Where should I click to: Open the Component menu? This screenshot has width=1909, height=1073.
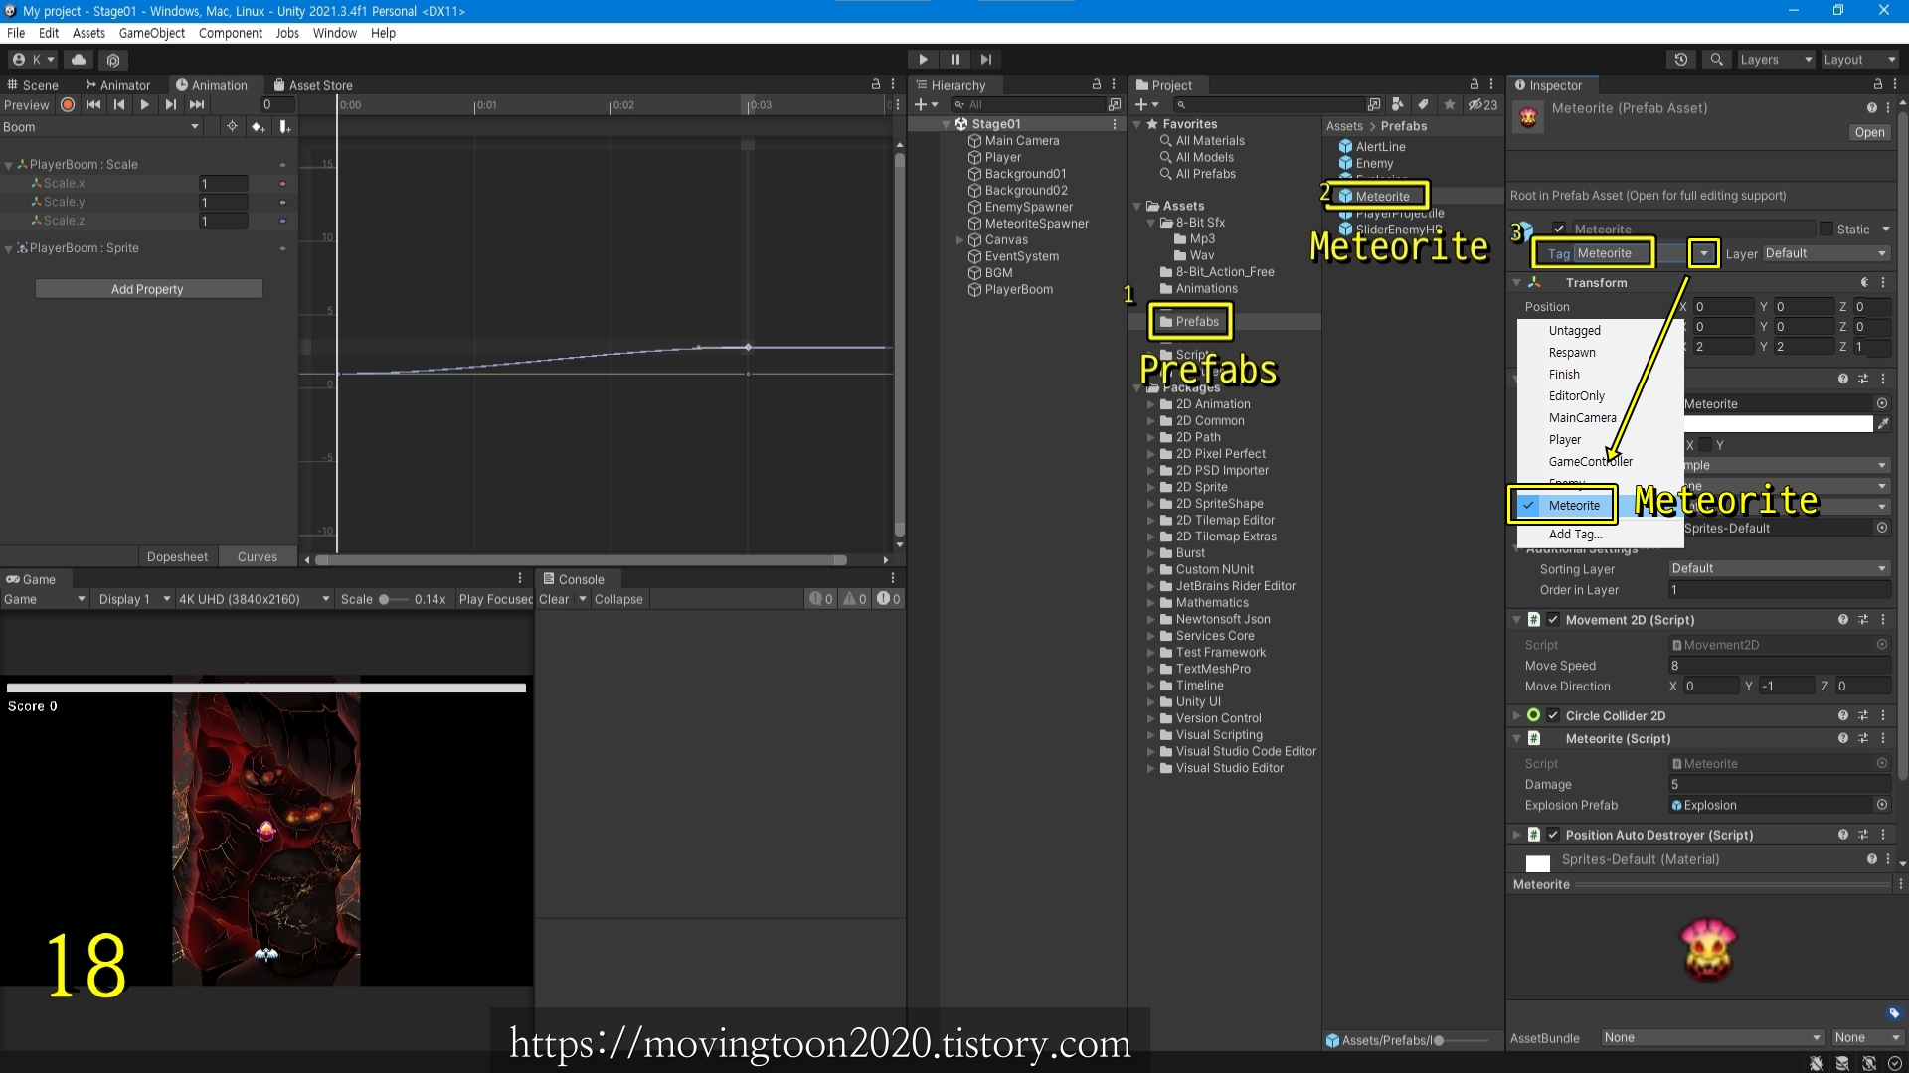231,33
